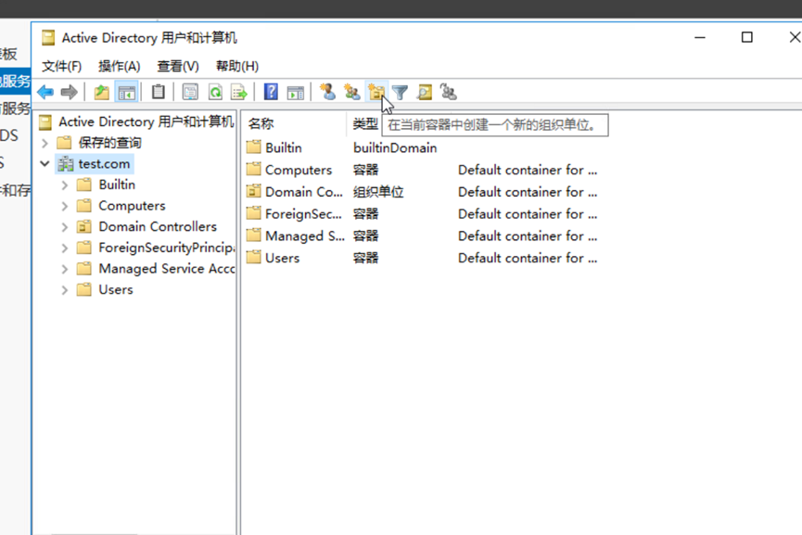This screenshot has height=535, width=802.
Task: Expand the Managed Service Accounts node
Action: [65, 269]
